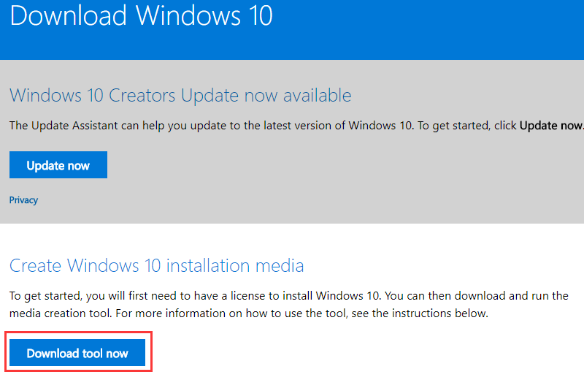Select the Download Windows 10 page title
The height and width of the screenshot is (380, 584).
[x=141, y=16]
